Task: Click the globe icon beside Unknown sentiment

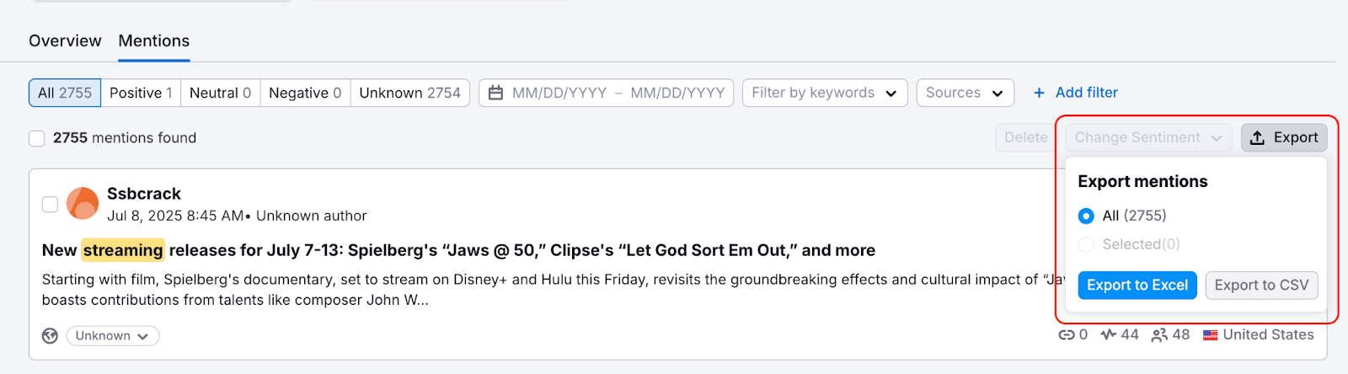Action: tap(51, 336)
